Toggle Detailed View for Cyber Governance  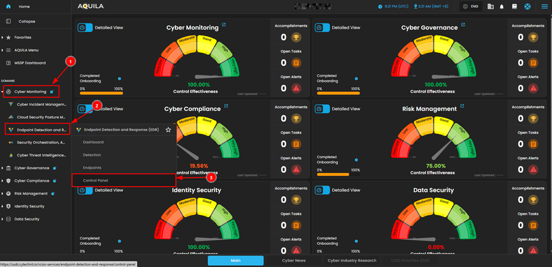coord(322,28)
